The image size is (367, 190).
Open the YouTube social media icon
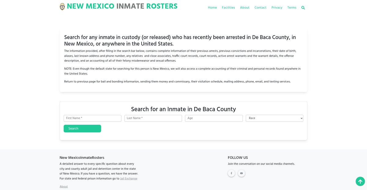[x=241, y=173]
